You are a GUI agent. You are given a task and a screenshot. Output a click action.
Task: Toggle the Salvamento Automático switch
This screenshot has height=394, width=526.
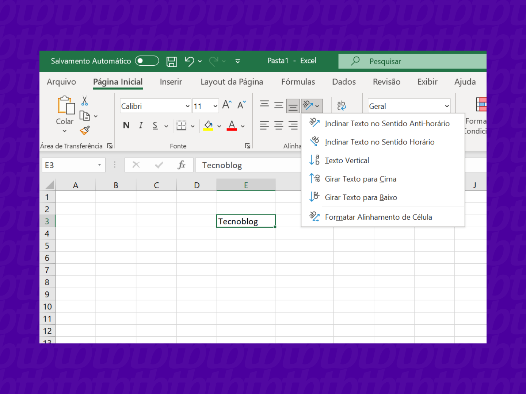click(x=147, y=61)
